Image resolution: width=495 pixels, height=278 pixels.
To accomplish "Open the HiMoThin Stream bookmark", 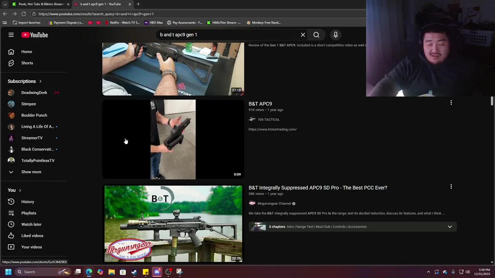I will 224,22.
